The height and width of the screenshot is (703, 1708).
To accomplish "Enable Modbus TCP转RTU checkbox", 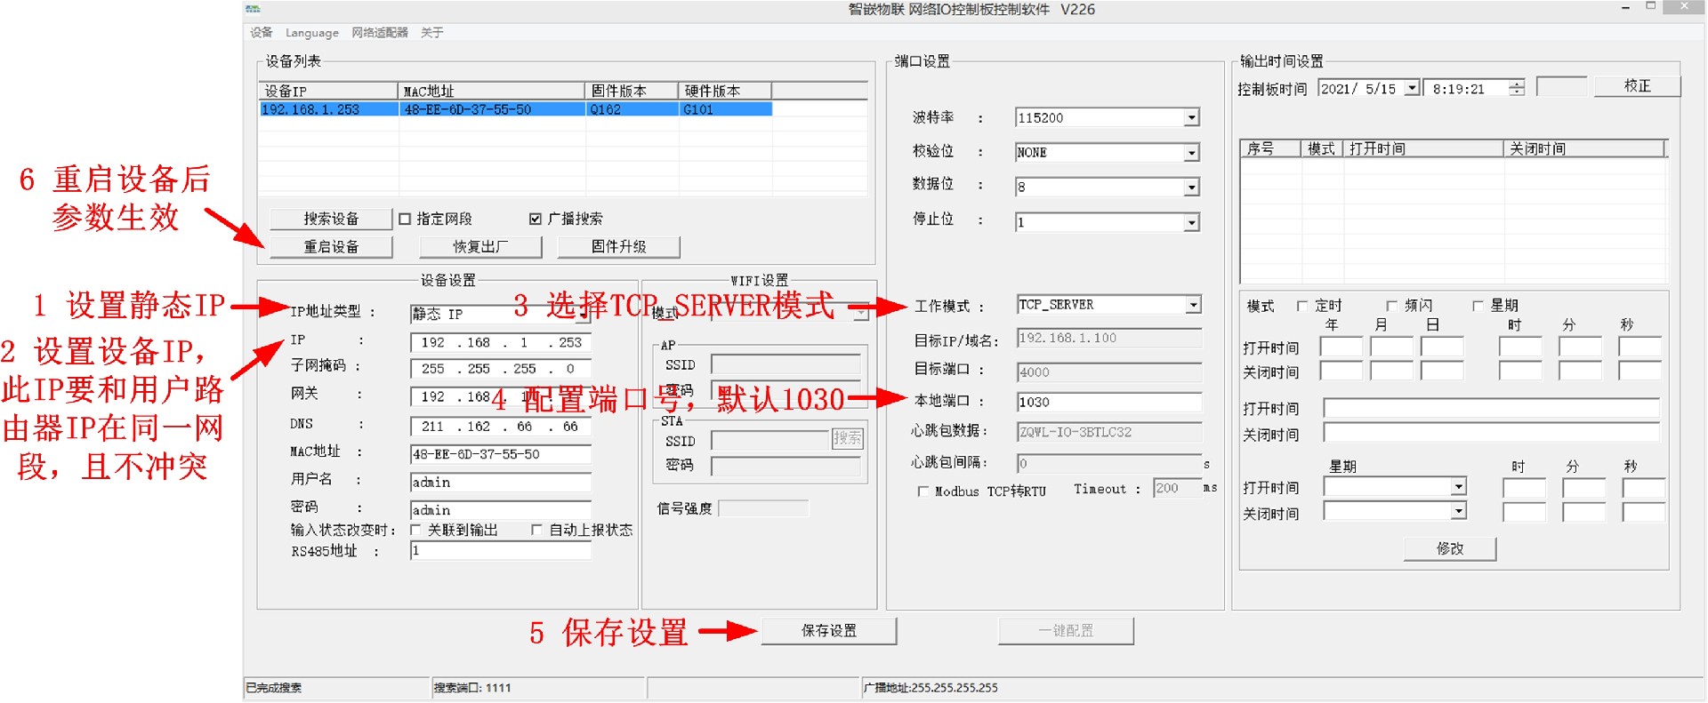I will 923,491.
